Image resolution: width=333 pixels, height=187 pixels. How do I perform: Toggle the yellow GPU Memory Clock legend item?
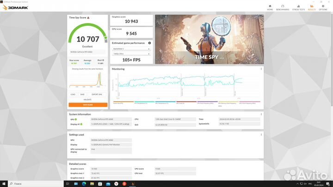click(x=228, y=103)
